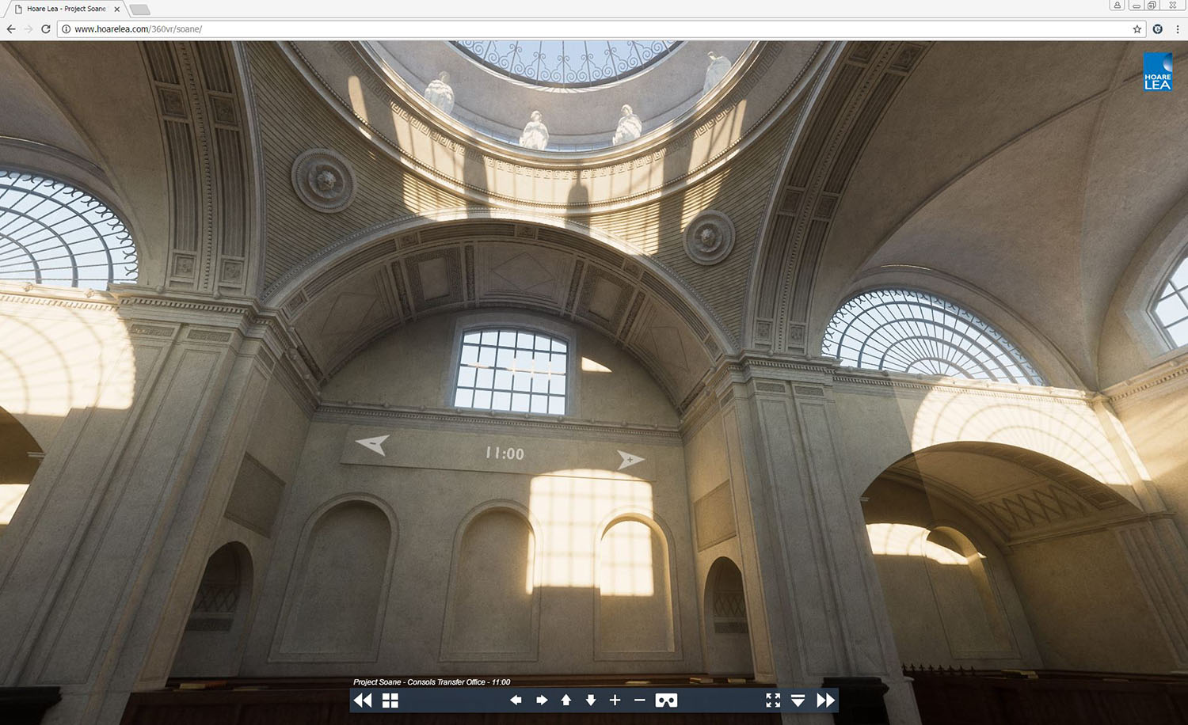Click the left arrow hotspot beside 11:00
Viewport: 1188px width, 725px height.
[372, 444]
